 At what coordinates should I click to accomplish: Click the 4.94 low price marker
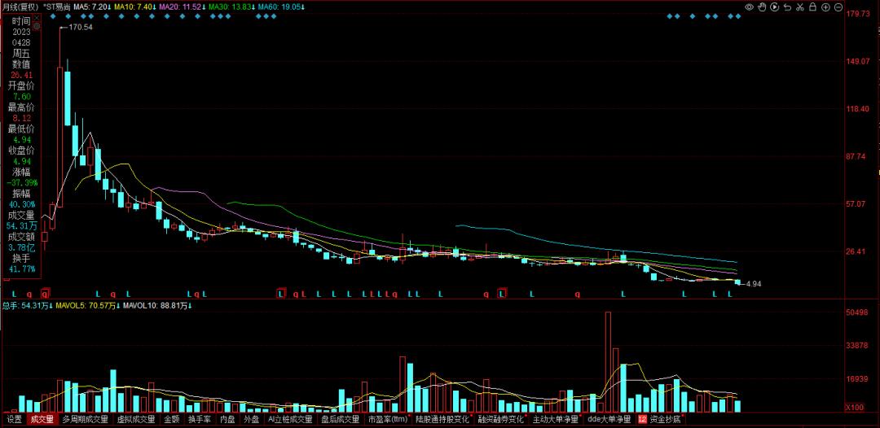tap(753, 284)
